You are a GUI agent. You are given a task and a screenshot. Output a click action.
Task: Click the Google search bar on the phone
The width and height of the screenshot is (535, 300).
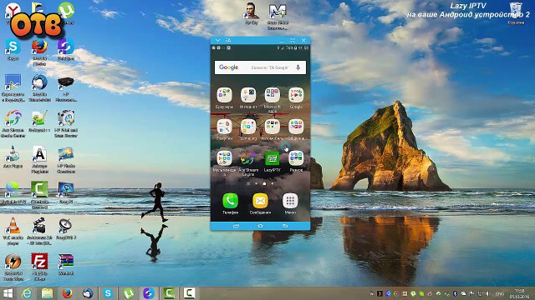260,67
